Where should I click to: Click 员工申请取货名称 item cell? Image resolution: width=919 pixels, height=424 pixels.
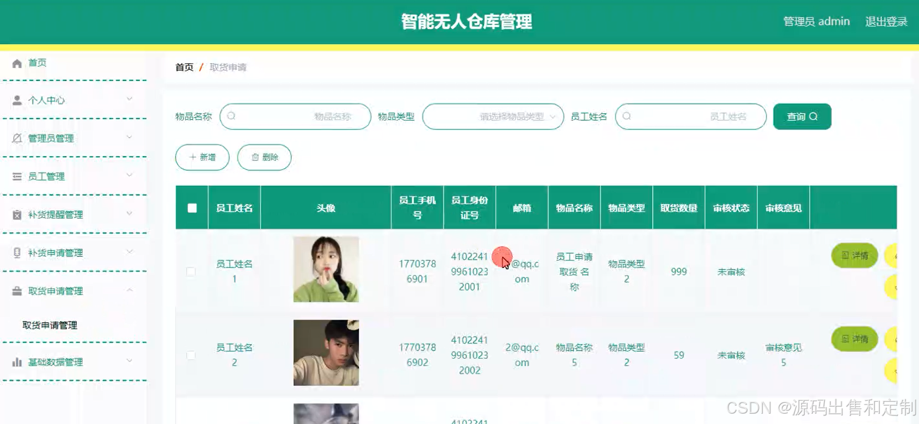click(x=574, y=272)
